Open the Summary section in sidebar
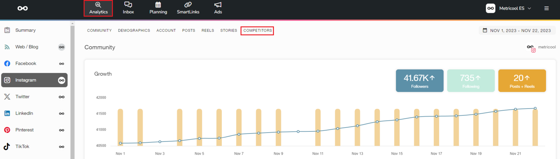 click(x=25, y=30)
